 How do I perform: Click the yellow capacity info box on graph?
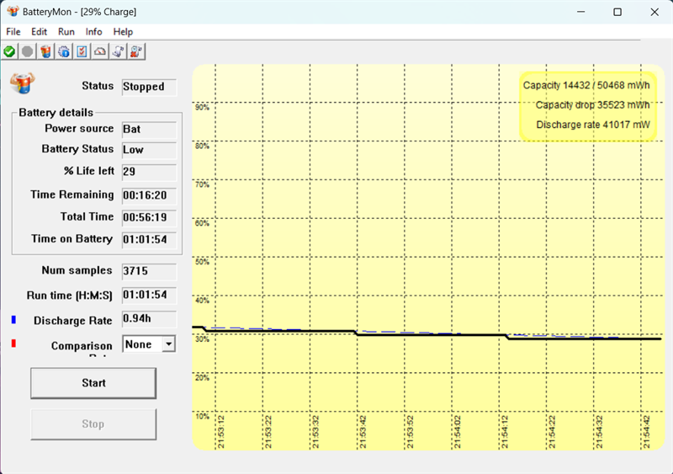click(586, 105)
